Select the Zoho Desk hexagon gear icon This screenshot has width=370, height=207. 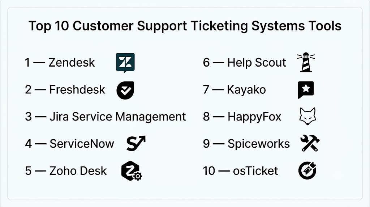(x=132, y=171)
